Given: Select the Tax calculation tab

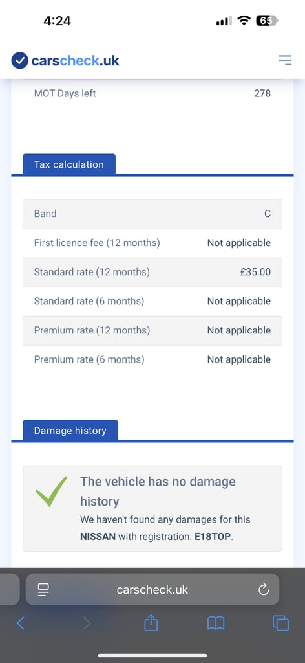Looking at the screenshot, I should [x=68, y=164].
